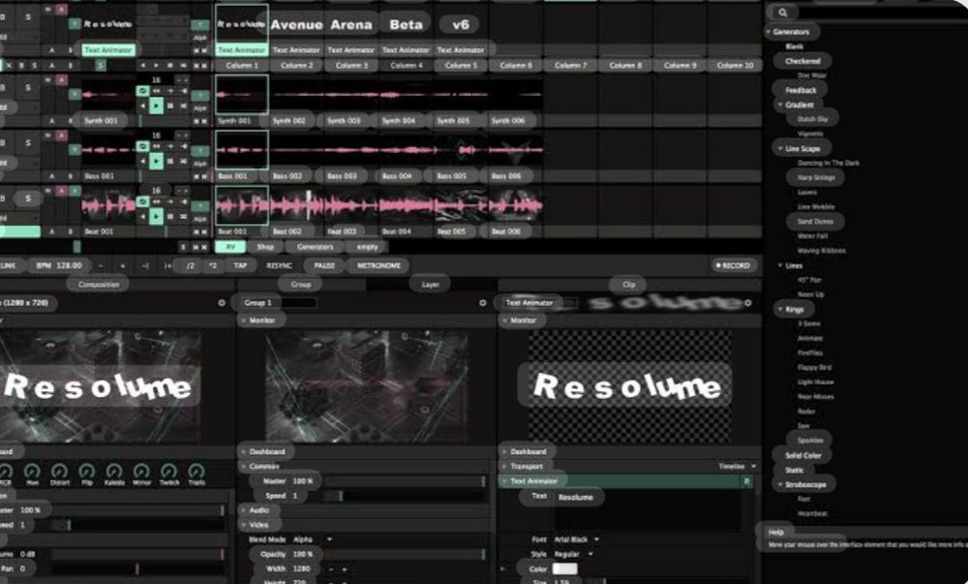The image size is (968, 584).
Task: Open the Layer panel tab
Action: (431, 285)
